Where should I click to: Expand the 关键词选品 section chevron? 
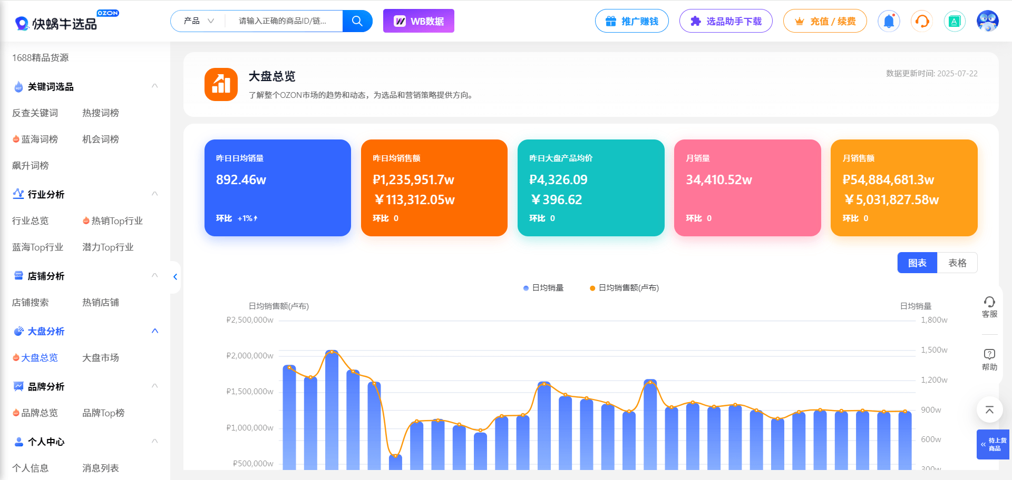pyautogui.click(x=154, y=85)
